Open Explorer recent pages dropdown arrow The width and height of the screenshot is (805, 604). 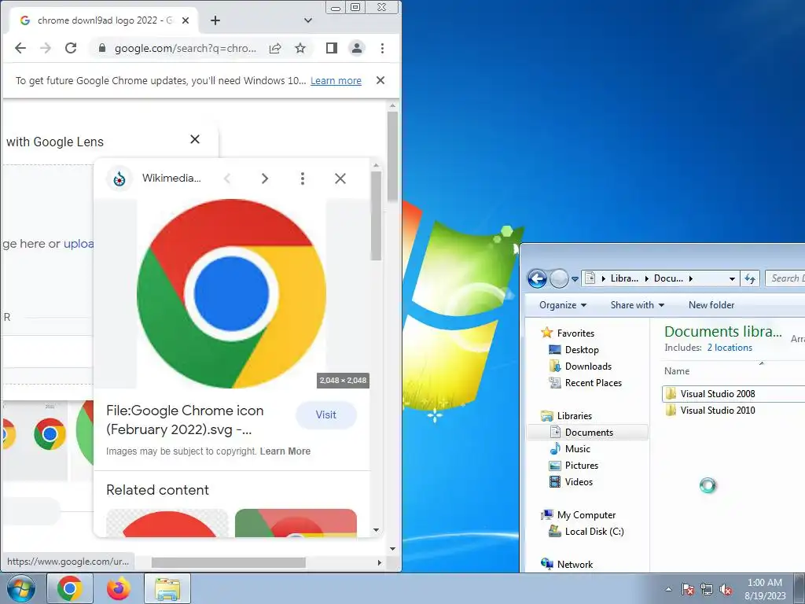[575, 279]
